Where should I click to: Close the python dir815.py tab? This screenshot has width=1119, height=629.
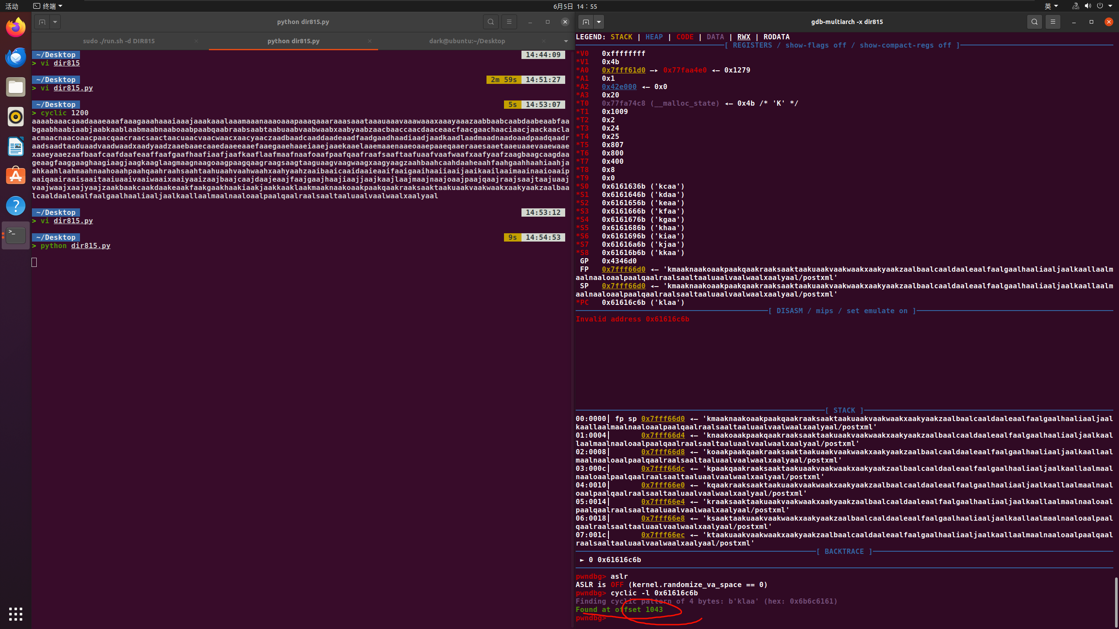tap(370, 41)
